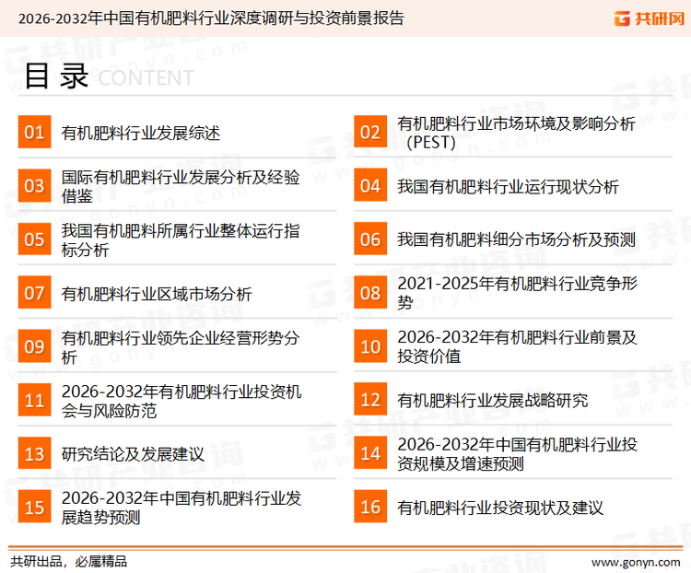Select 我国有机肥料行业运行现状分析 entry
Viewport: 691px width, 573px height.
pos(508,186)
